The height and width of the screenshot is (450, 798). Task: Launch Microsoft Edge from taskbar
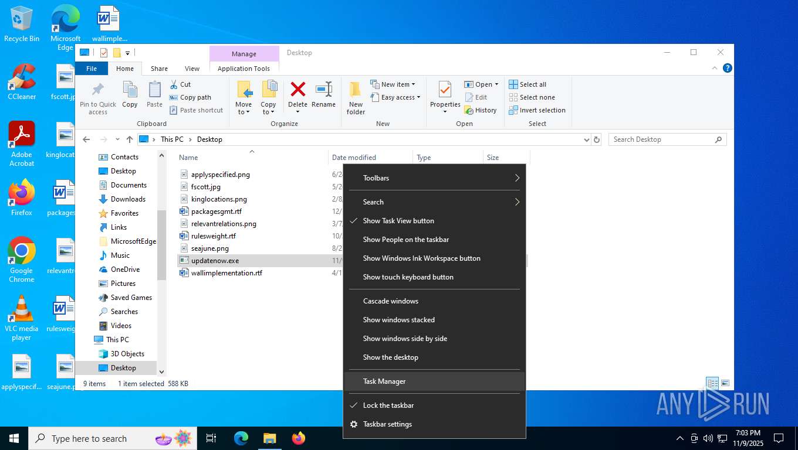coord(241,438)
